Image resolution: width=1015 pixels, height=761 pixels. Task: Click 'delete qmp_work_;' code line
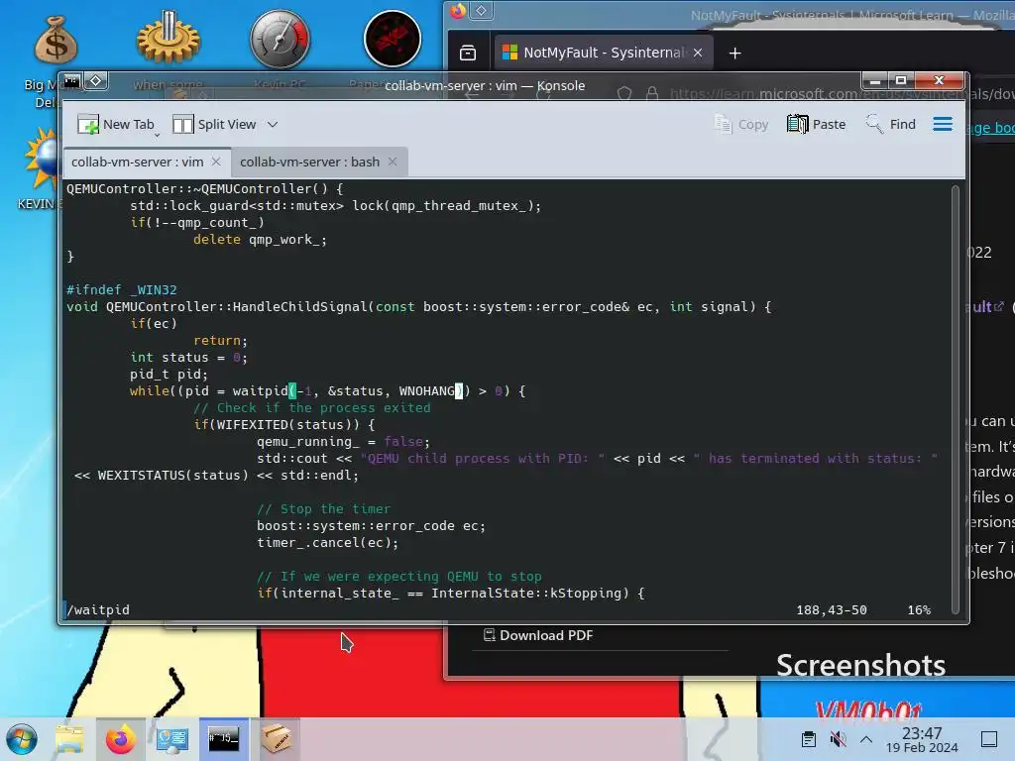click(x=261, y=240)
